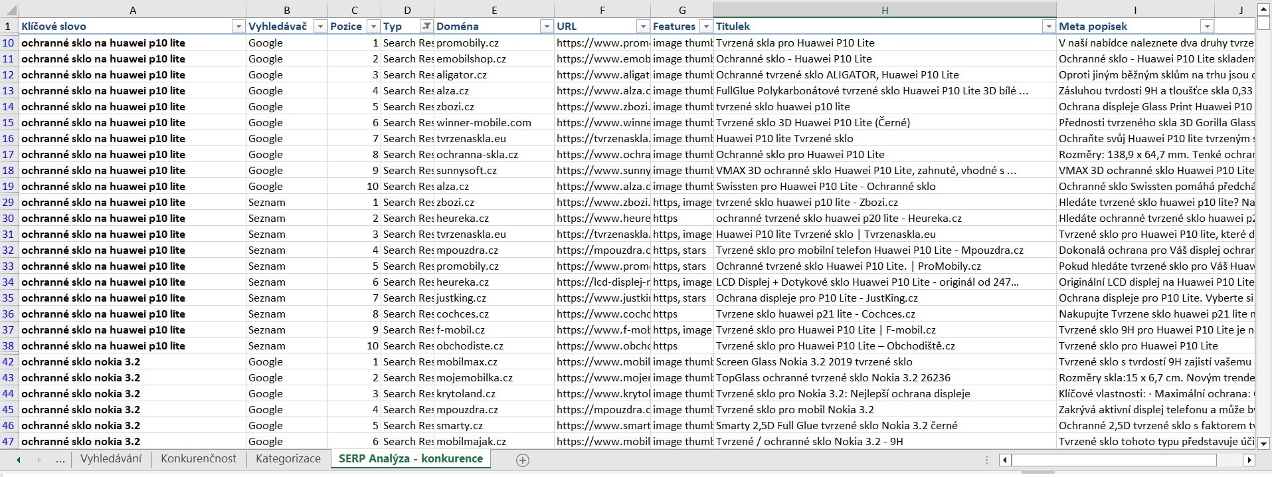Select row 29 header
Screen dimensions: 1272x477
click(9, 203)
